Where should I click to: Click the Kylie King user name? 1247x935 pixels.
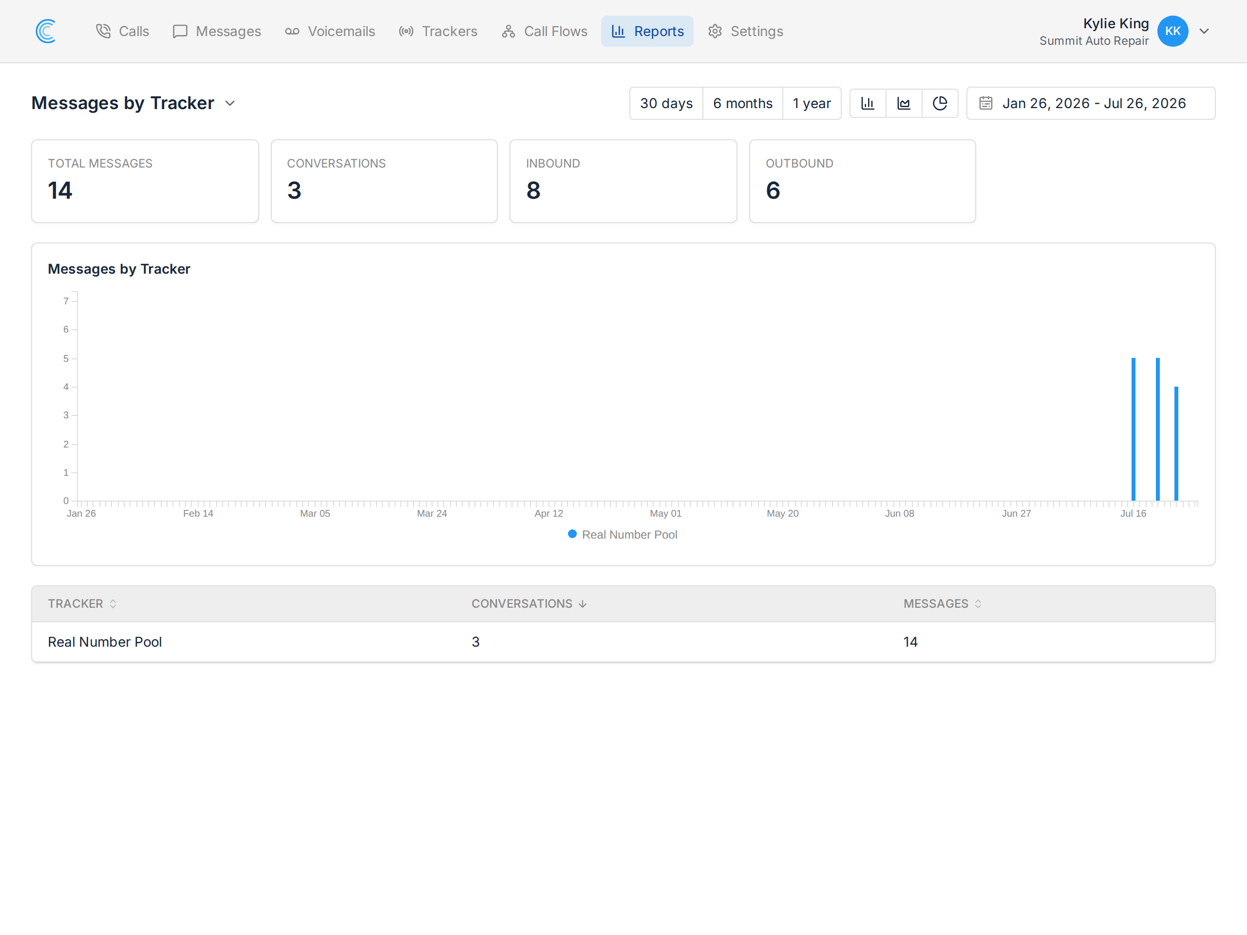(x=1115, y=23)
